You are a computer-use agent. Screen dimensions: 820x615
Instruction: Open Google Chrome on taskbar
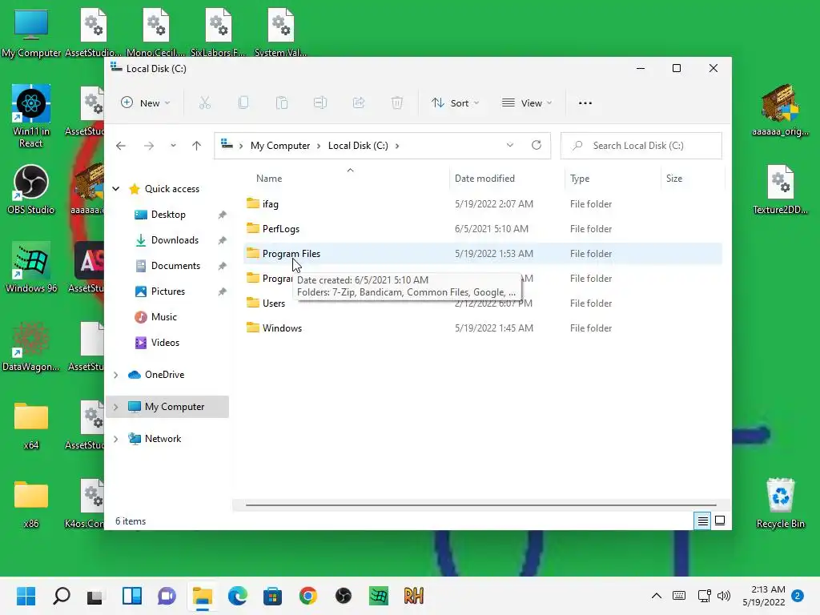point(308,596)
